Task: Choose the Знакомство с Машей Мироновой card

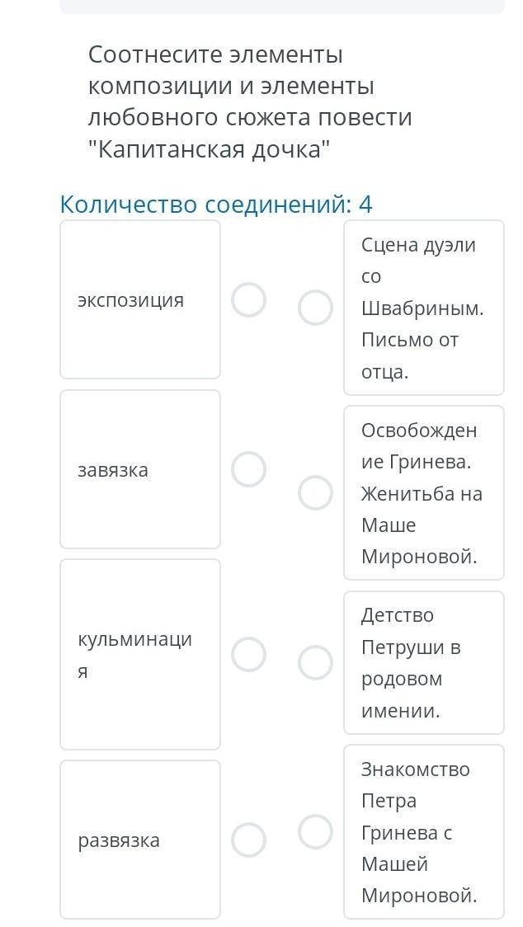Action: coord(424,832)
